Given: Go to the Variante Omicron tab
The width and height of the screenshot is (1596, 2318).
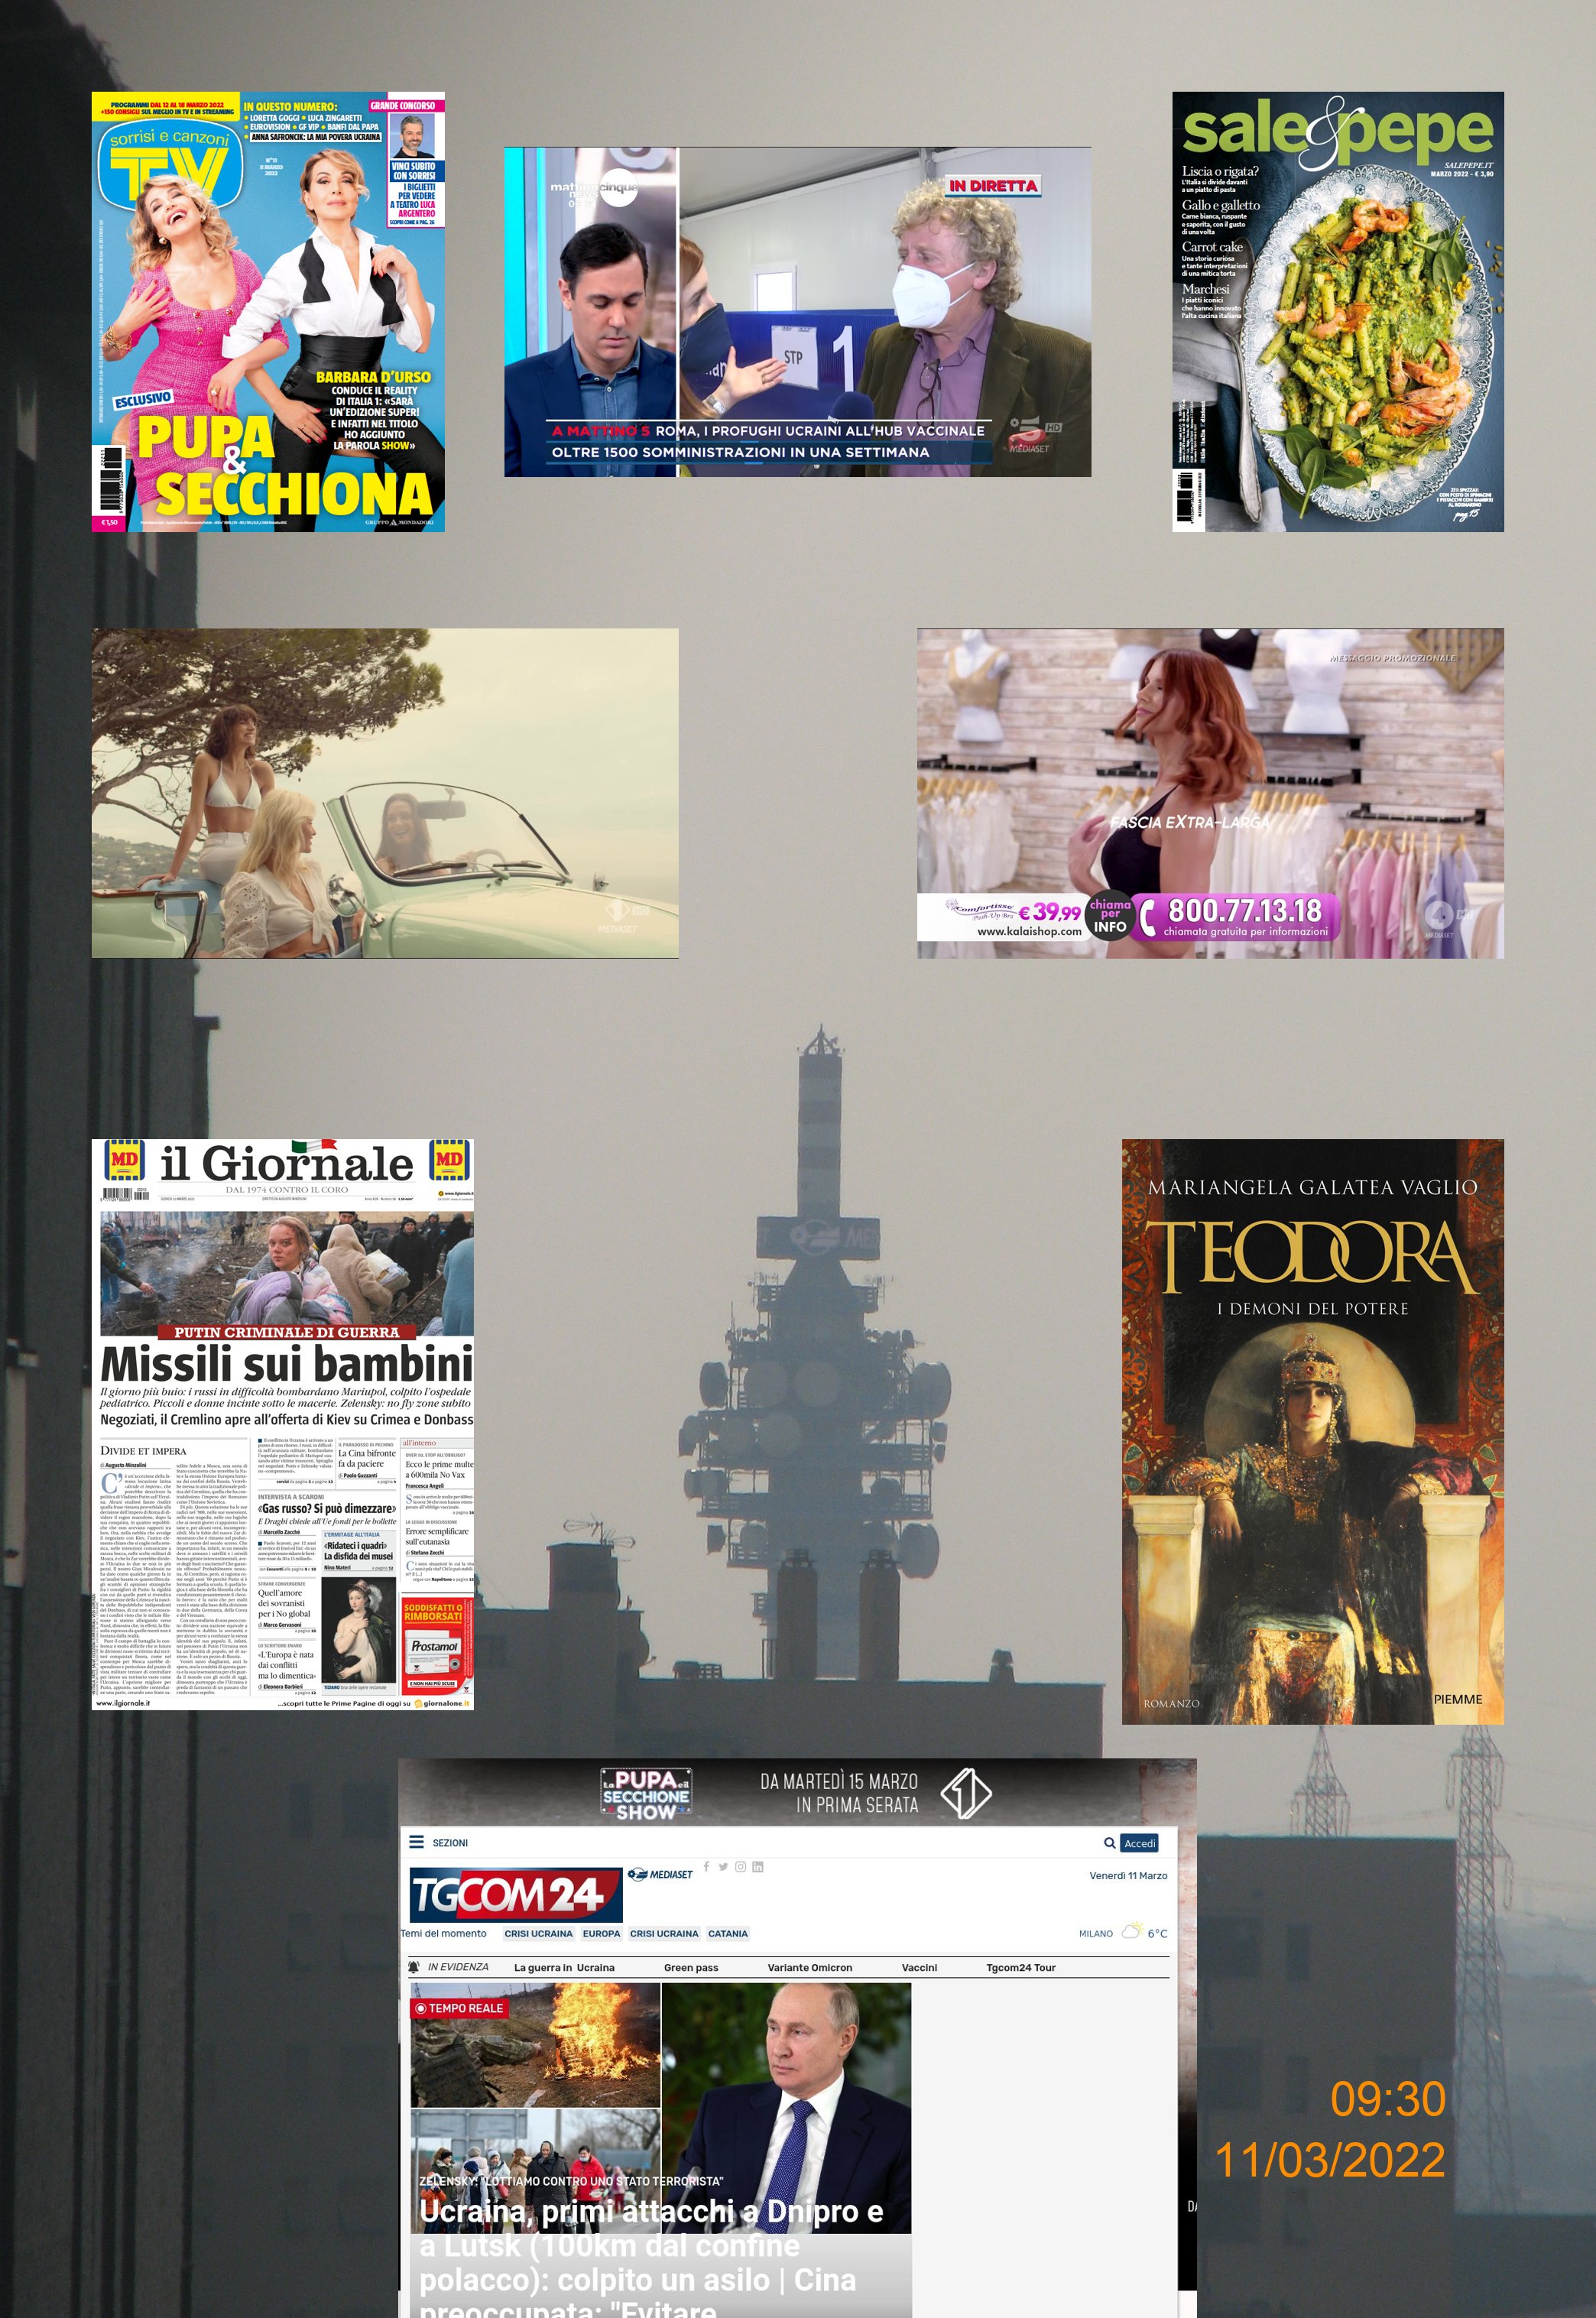Looking at the screenshot, I should coord(809,1968).
